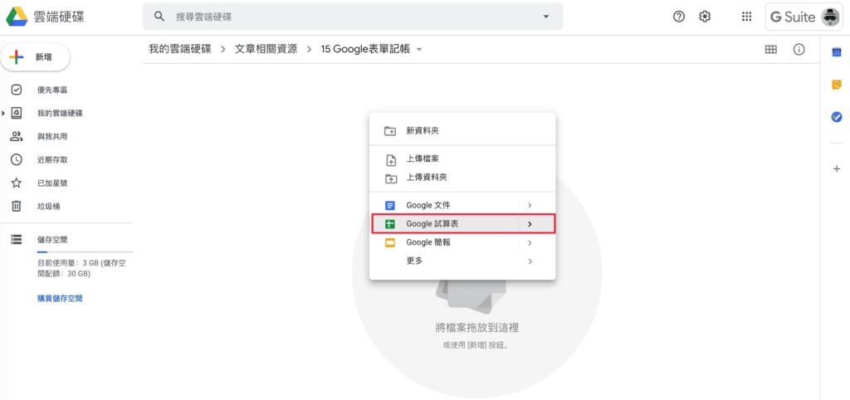This screenshot has height=400, width=850.
Task: Go to 文章相關資源 breadcrumb
Action: pyautogui.click(x=266, y=49)
